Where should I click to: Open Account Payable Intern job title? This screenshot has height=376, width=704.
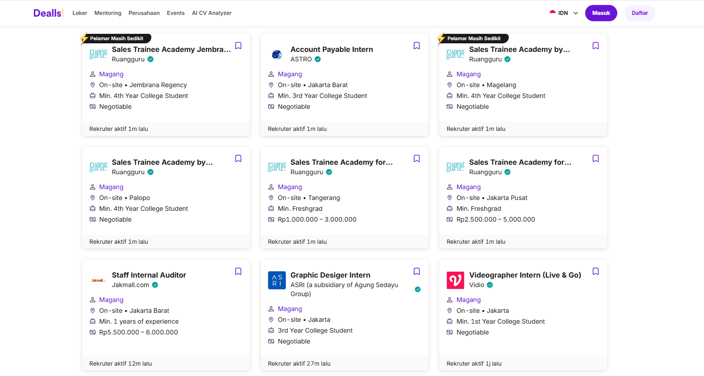[x=332, y=49]
